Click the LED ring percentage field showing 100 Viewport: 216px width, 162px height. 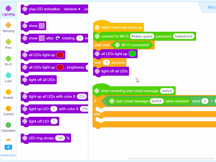(60, 138)
